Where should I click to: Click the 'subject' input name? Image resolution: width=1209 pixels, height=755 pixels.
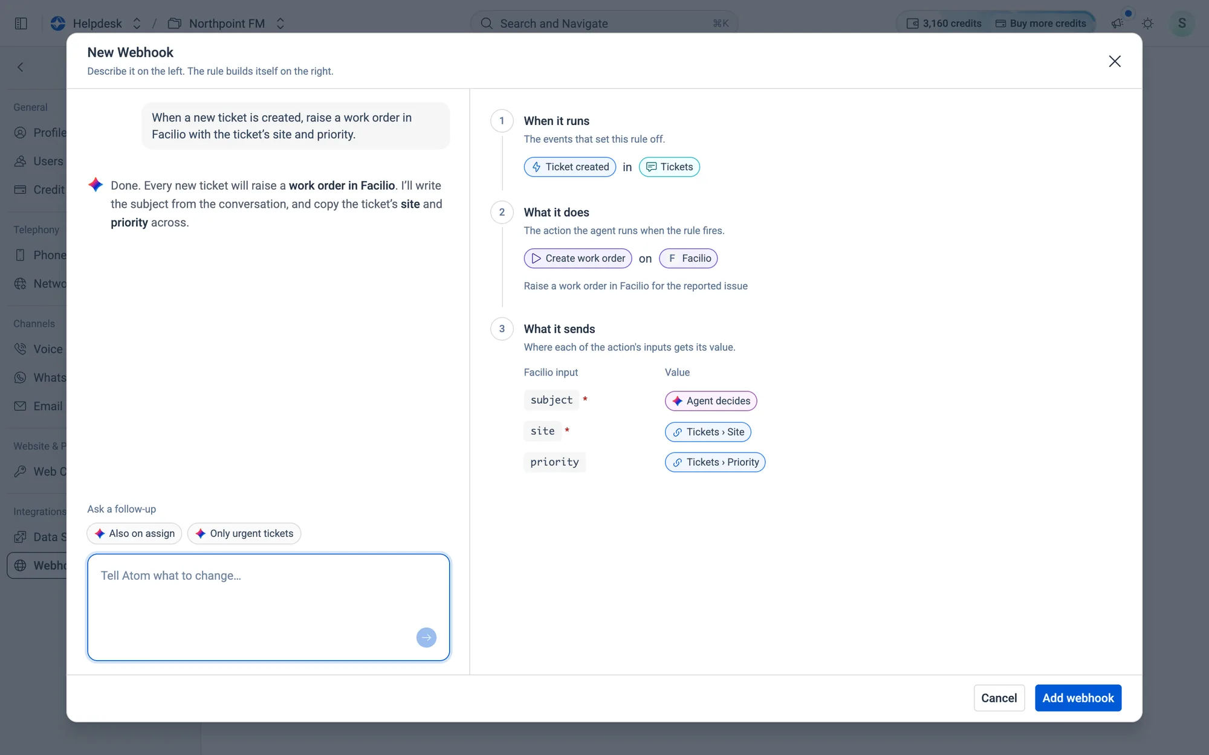click(551, 400)
